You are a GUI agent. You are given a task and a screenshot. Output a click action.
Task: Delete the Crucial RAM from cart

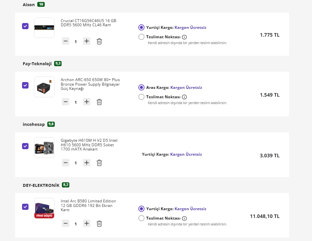coord(99,41)
